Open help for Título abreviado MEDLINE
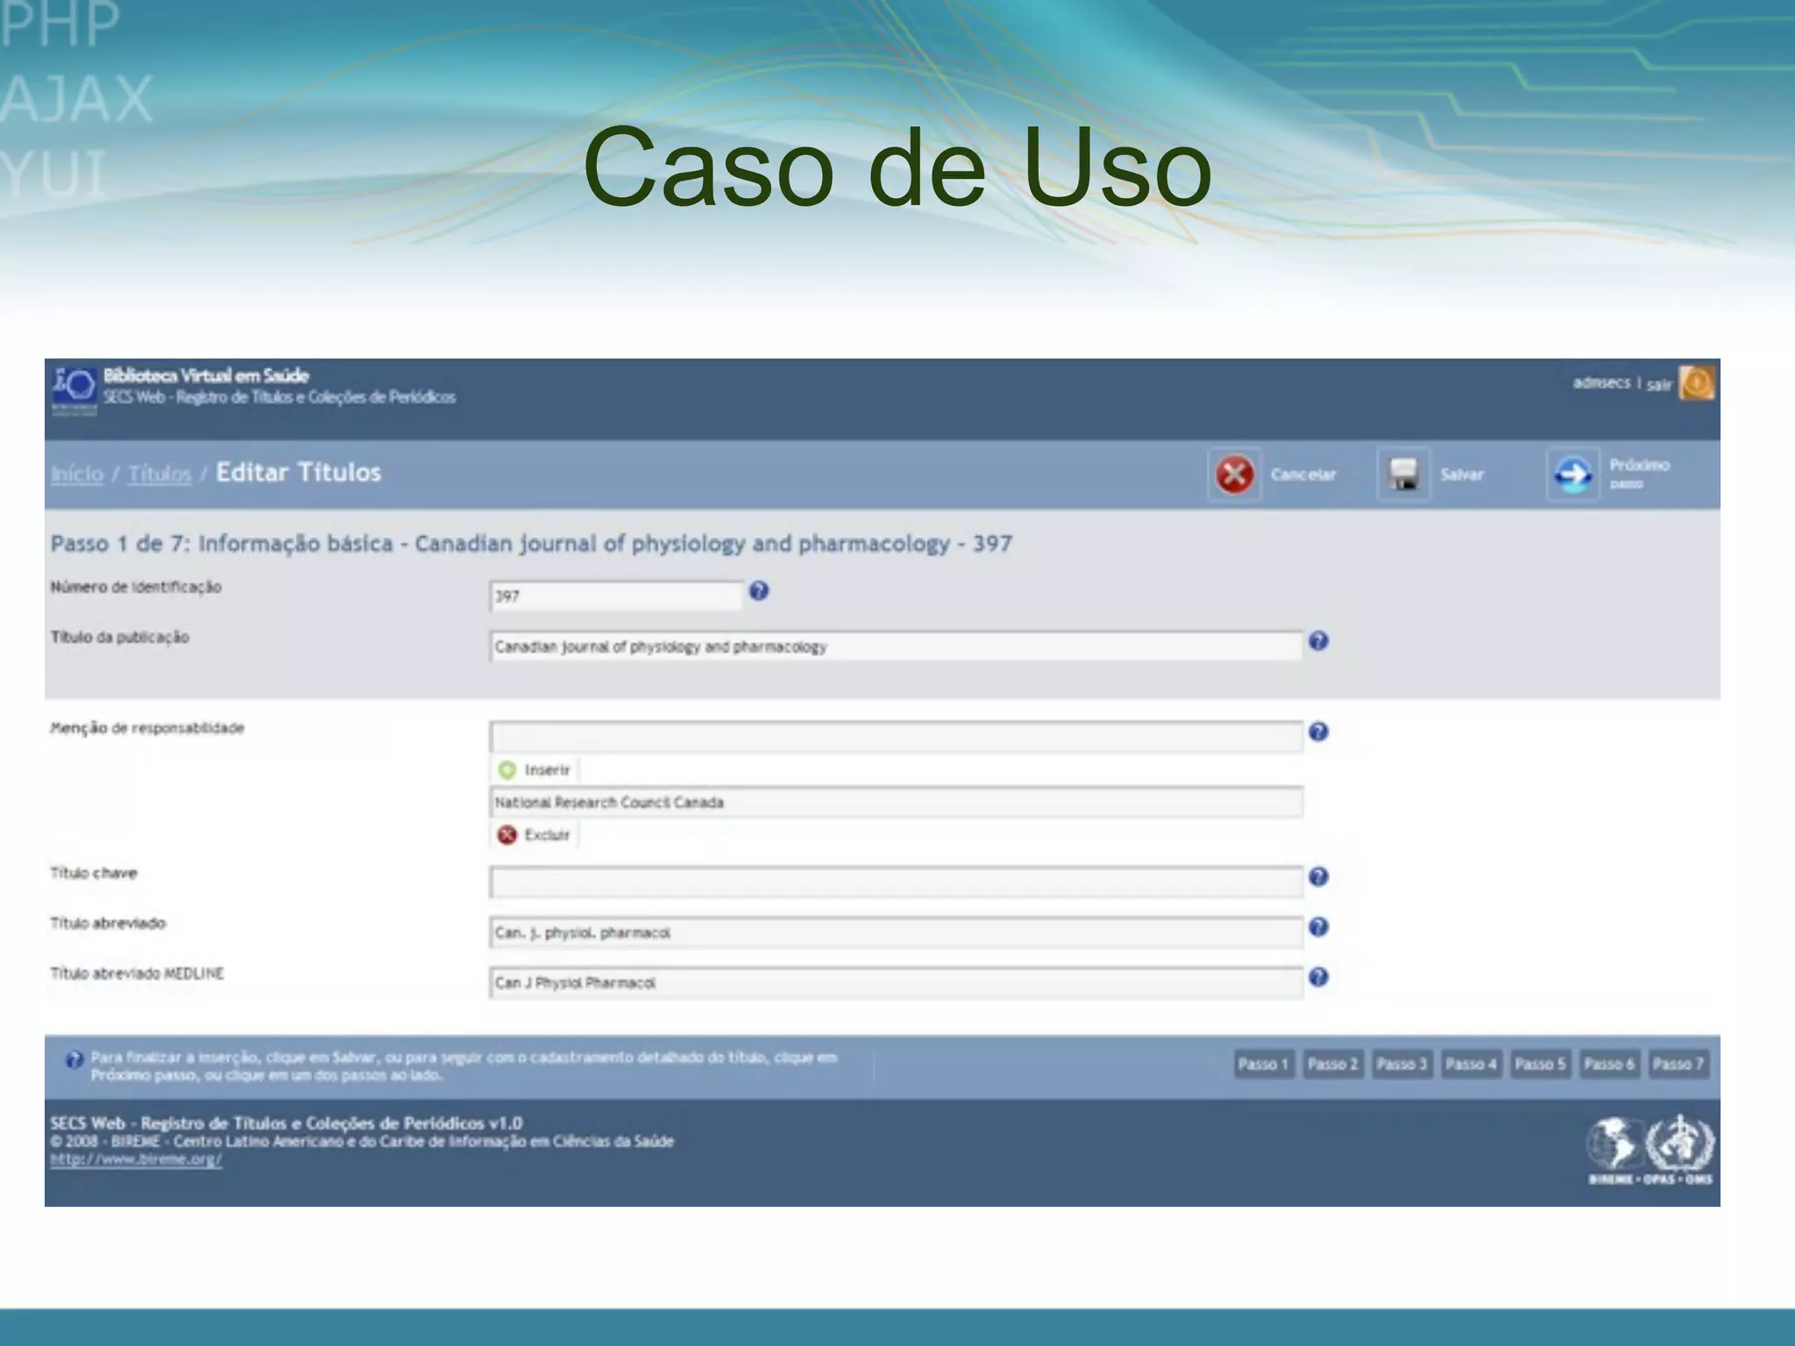 click(x=1318, y=977)
